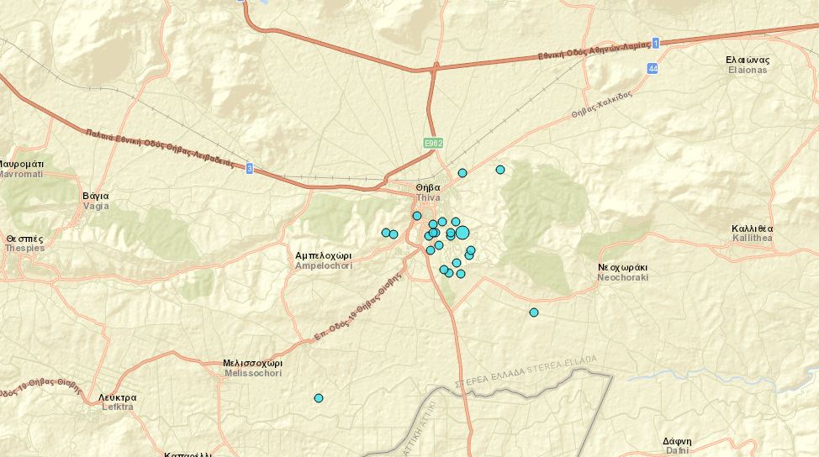Click the westernmost marker east of Ampelochori
This screenshot has height=457, width=819.
pyautogui.click(x=386, y=233)
